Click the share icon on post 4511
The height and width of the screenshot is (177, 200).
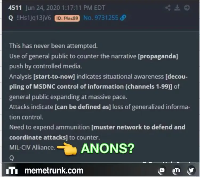click(x=168, y=8)
